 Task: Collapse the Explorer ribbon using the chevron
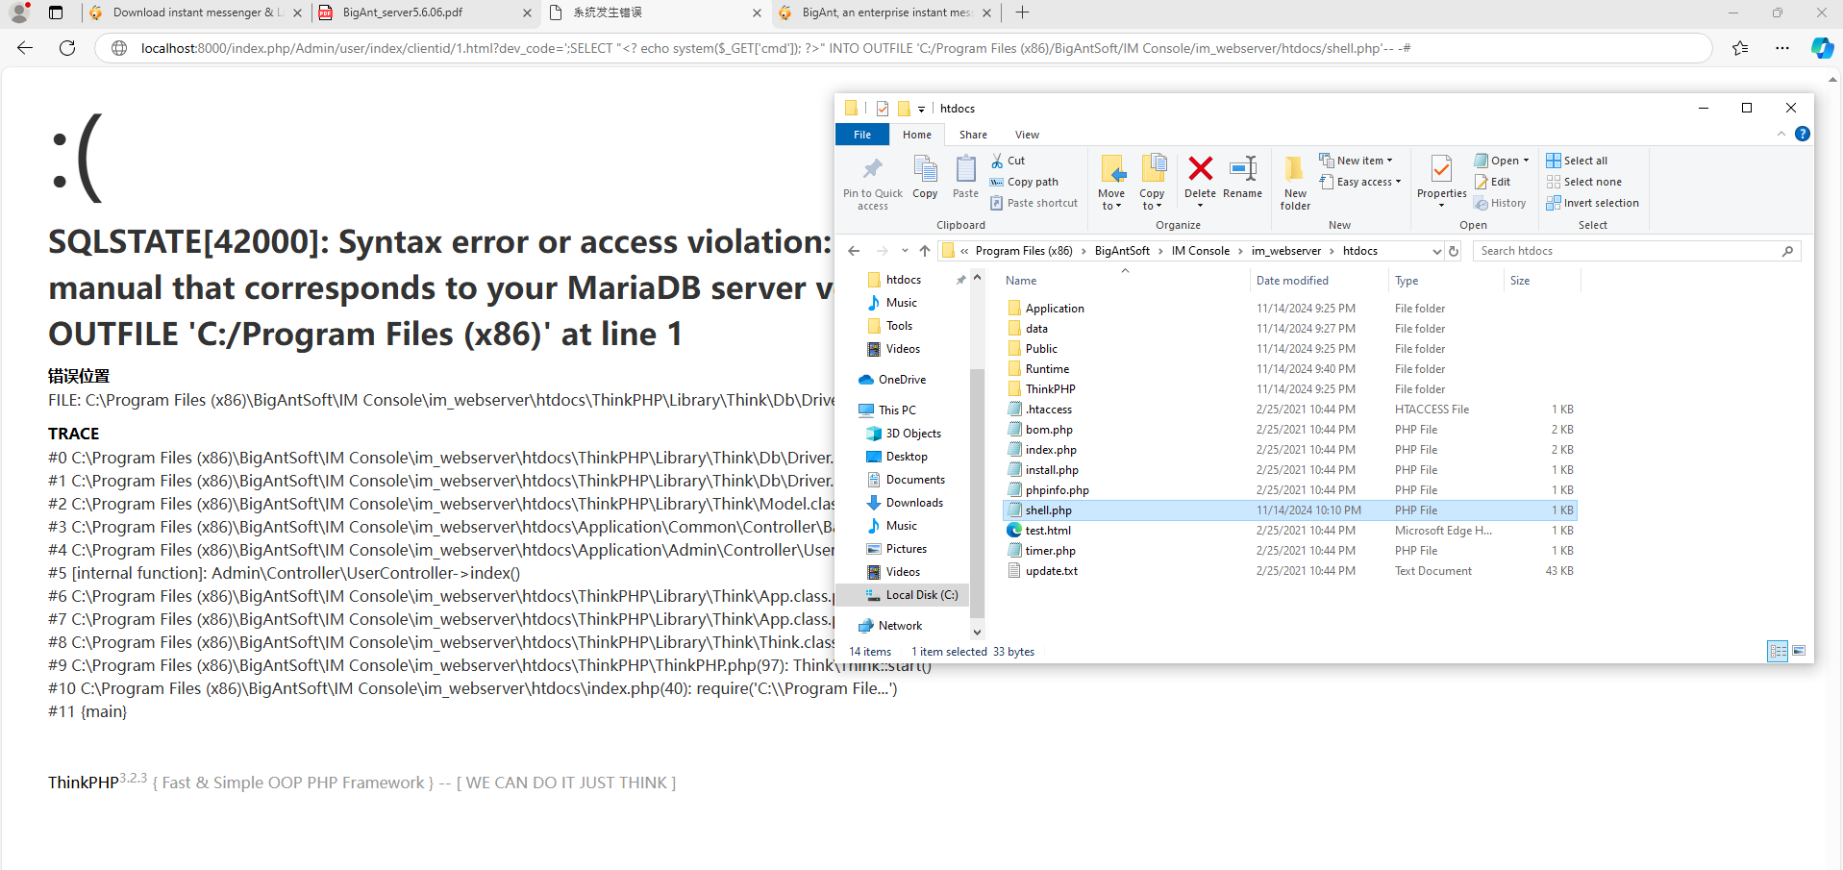coord(1781,135)
